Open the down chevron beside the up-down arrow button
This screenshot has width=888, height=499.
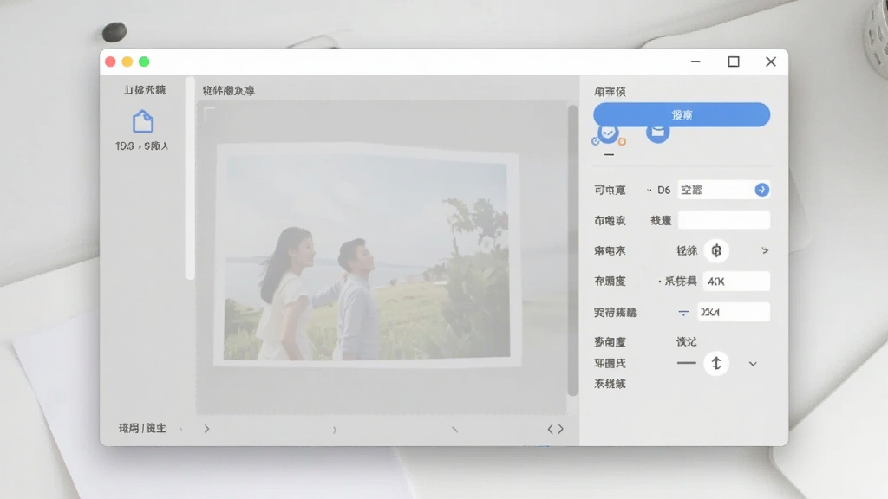tap(753, 364)
